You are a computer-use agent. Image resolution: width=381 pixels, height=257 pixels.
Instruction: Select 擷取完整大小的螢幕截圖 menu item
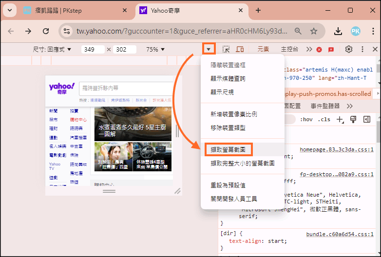(242, 164)
